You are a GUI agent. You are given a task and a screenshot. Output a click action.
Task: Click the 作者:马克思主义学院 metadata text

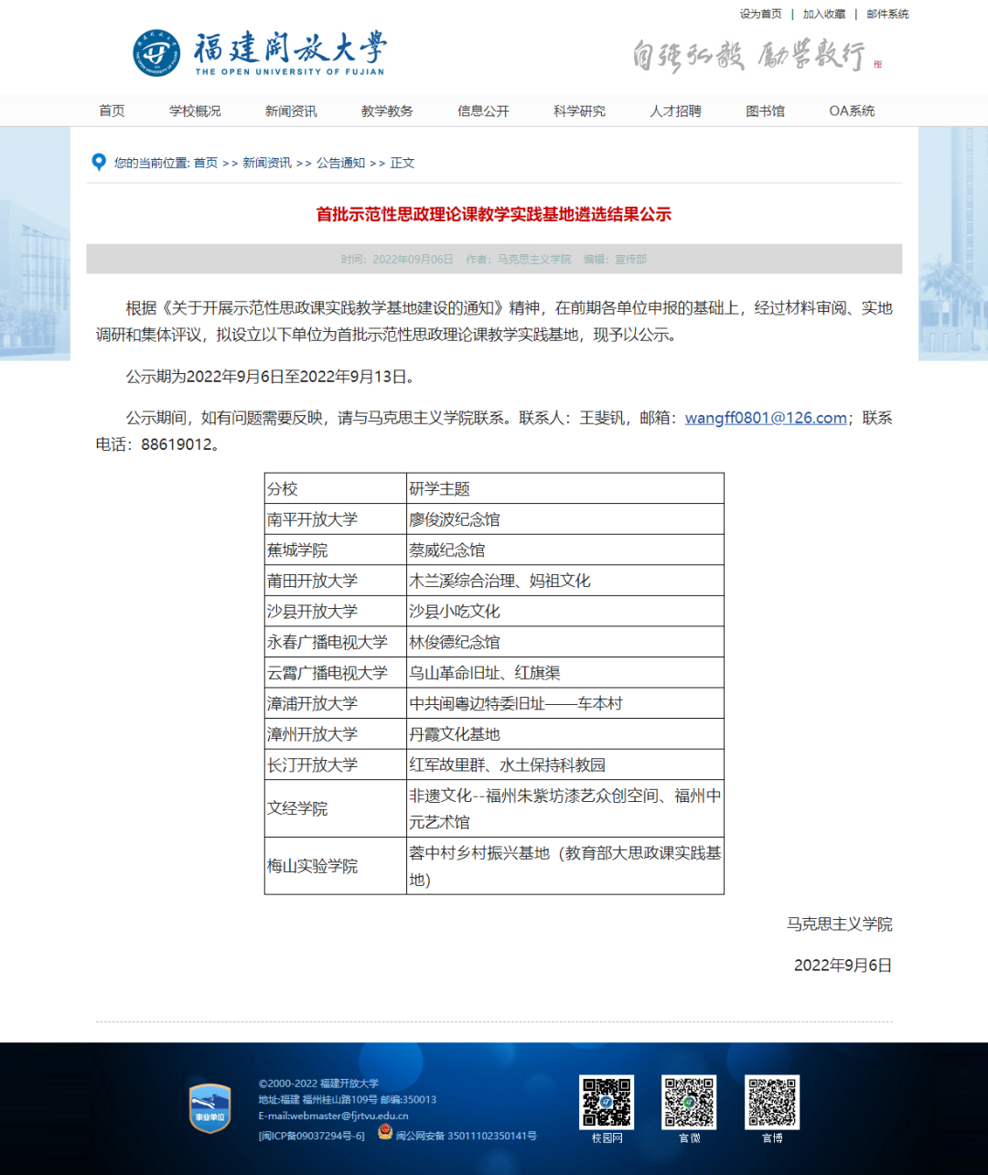click(x=519, y=260)
